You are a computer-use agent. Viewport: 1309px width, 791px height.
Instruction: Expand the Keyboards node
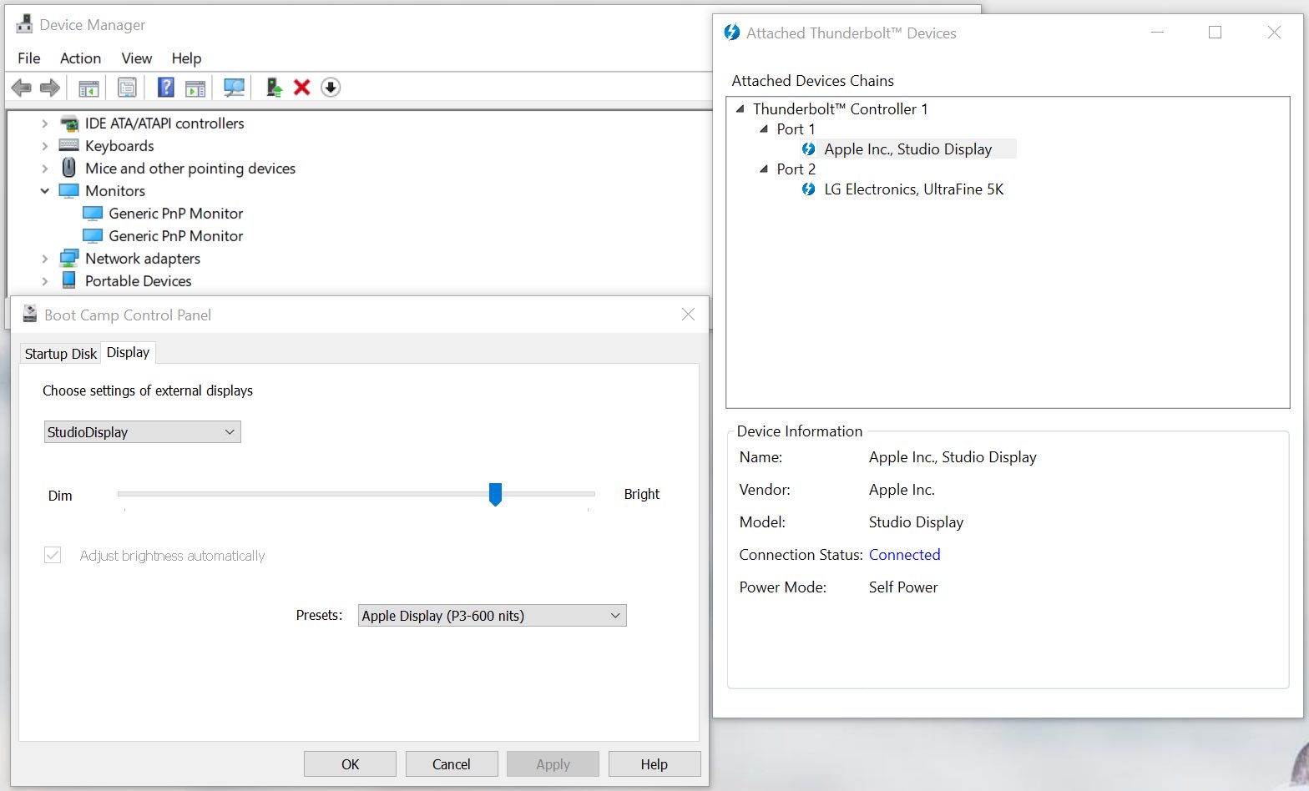click(45, 146)
